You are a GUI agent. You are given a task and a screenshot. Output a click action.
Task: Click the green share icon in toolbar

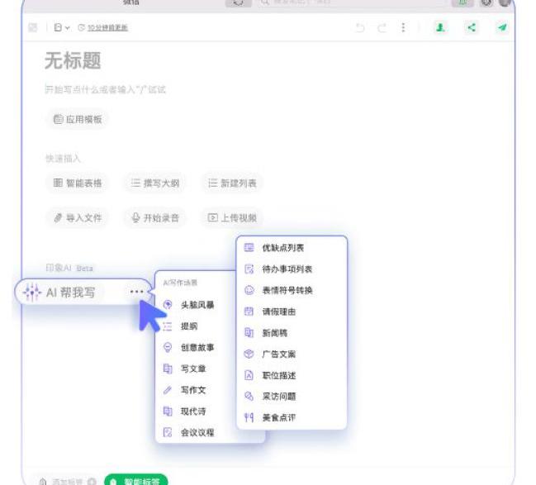(x=472, y=27)
